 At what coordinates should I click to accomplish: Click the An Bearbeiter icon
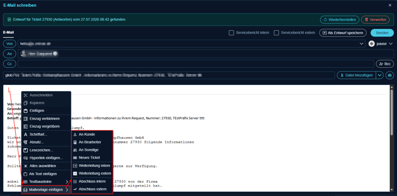[x=75, y=142]
